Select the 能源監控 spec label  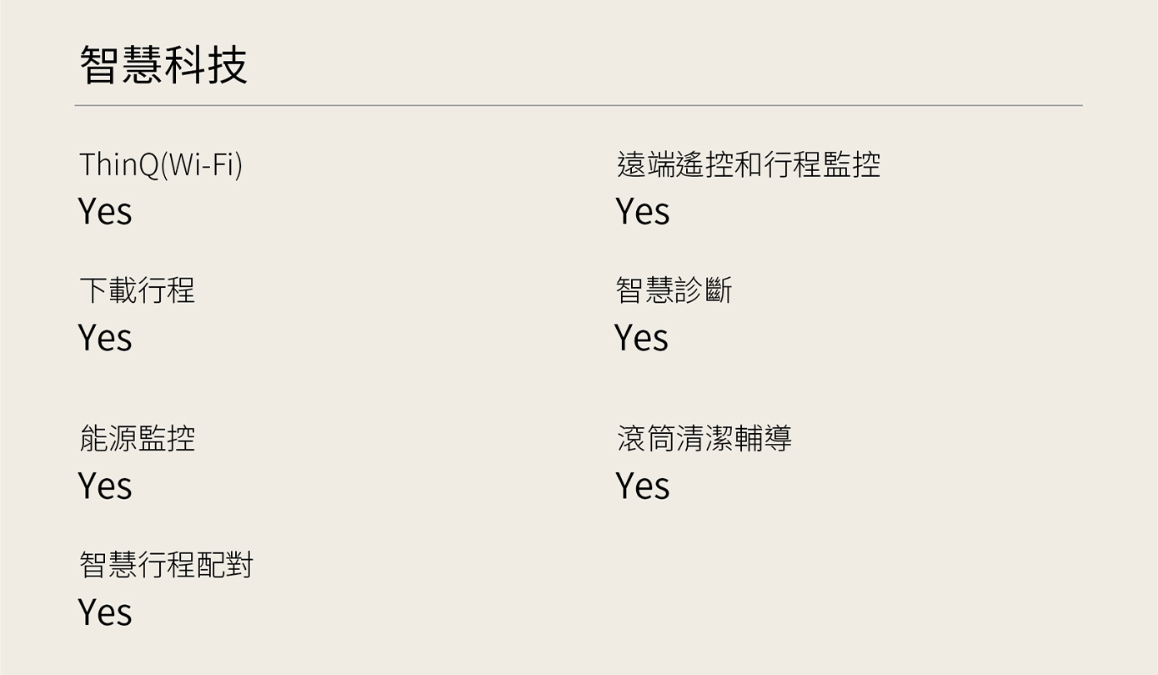(137, 438)
